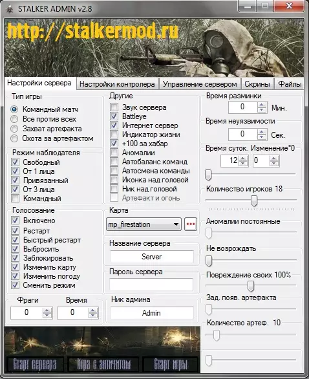
Task: Toggle От 3 лица spectator checkbox
Action: (16, 189)
